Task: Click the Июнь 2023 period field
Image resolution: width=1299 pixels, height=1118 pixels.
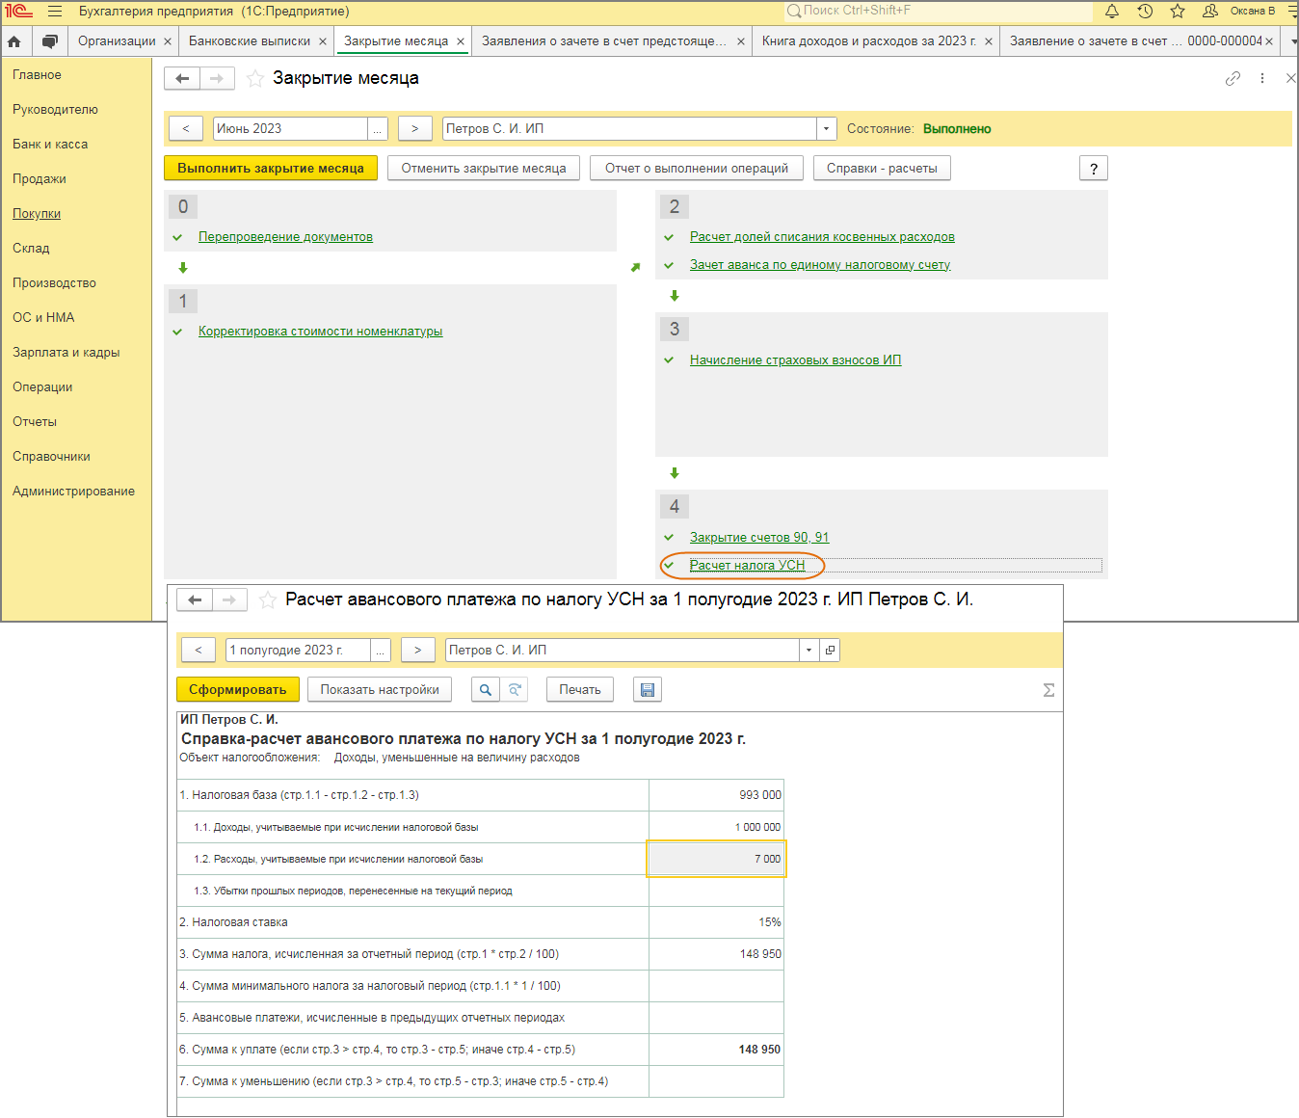Action: pos(290,128)
